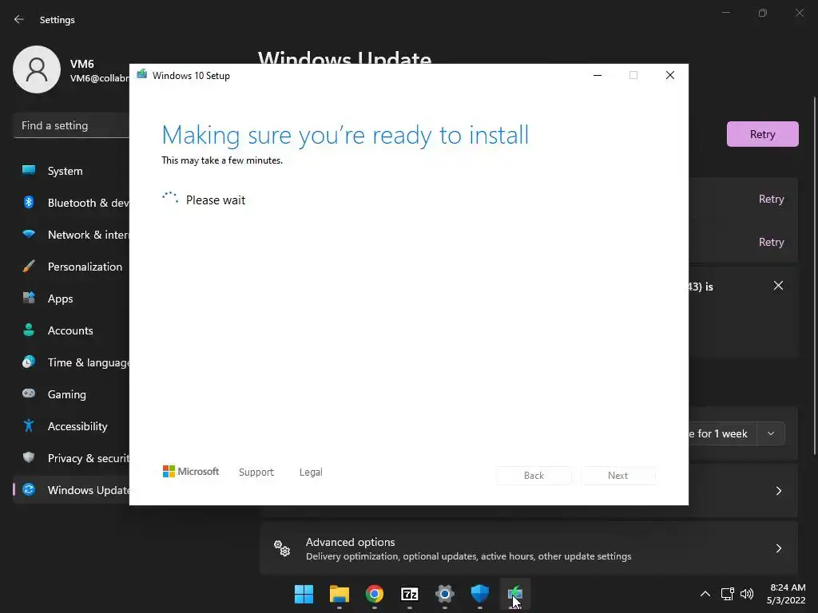The height and width of the screenshot is (613, 818).
Task: Show hidden system tray icons
Action: pyautogui.click(x=705, y=594)
